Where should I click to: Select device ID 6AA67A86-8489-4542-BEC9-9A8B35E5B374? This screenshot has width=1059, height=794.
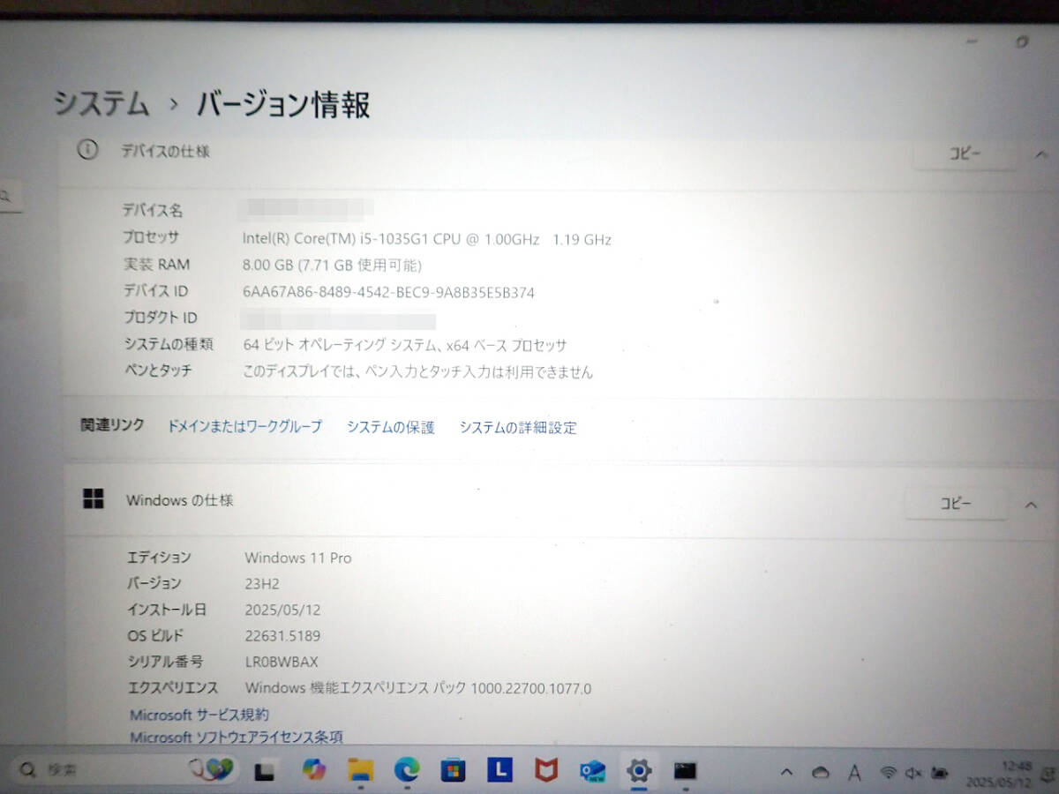pos(388,292)
